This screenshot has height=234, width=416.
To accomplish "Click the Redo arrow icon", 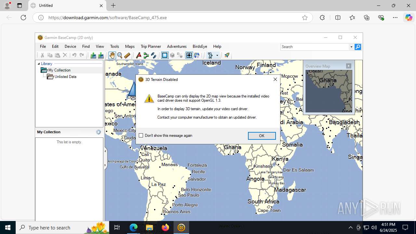I will (82, 55).
